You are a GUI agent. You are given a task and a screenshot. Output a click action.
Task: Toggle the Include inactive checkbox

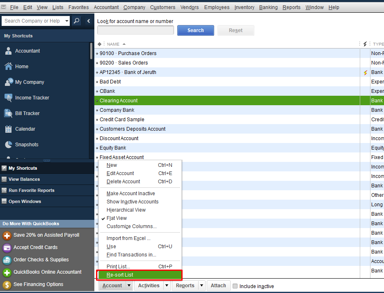235,286
